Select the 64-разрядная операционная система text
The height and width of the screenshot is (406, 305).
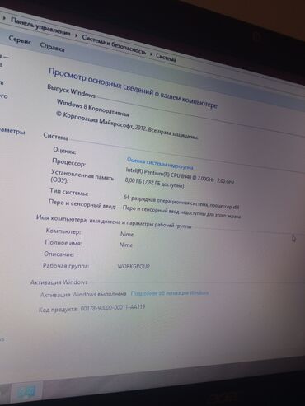click(181, 203)
